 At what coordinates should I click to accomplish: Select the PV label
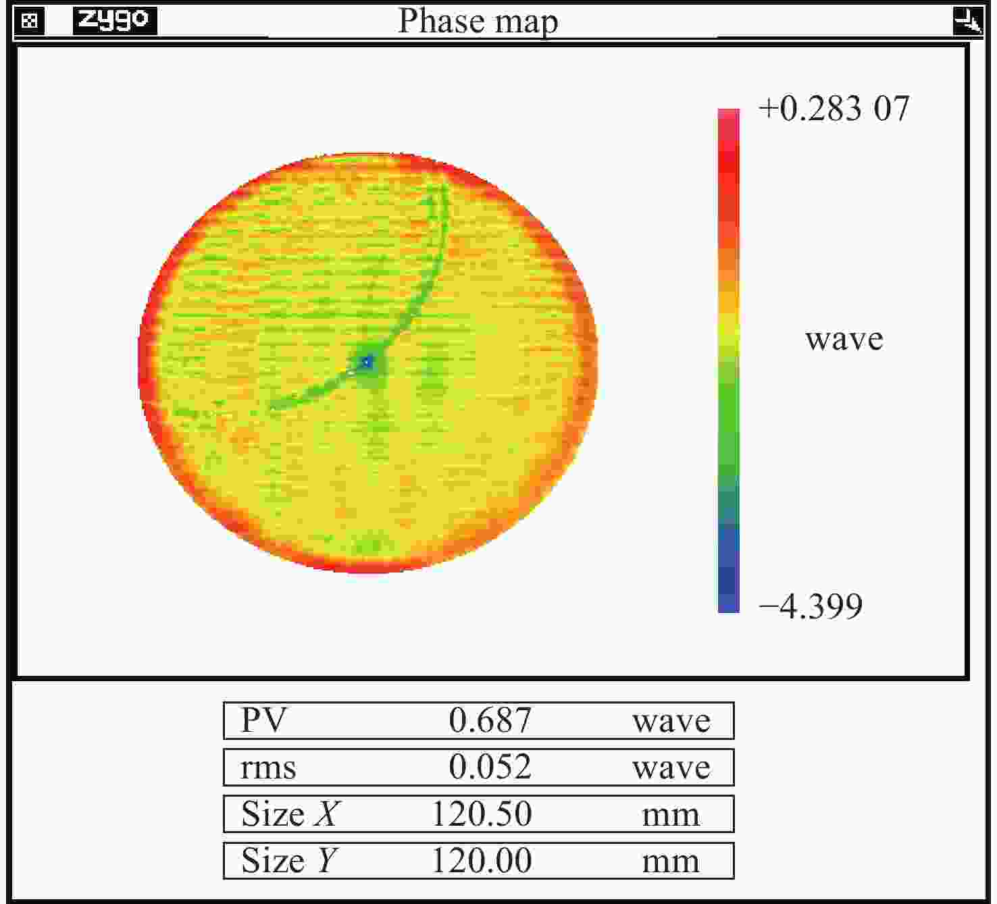[263, 720]
